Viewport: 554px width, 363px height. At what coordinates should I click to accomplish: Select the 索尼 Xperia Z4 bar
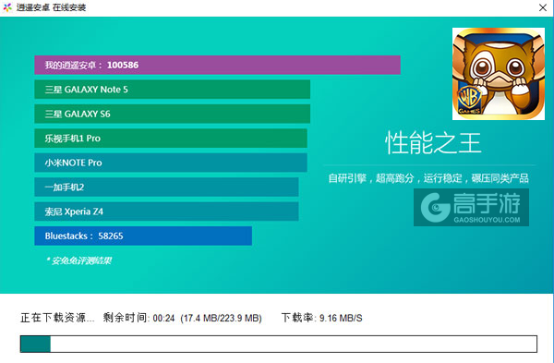(166, 212)
